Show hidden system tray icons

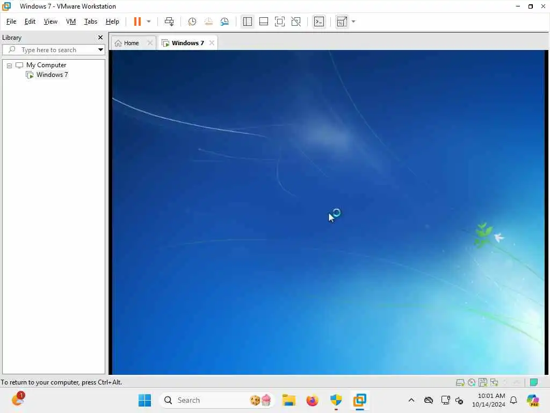[411, 400]
